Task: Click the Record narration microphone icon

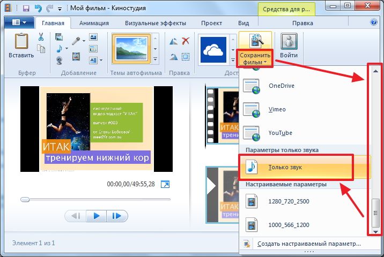Action: (76, 41)
